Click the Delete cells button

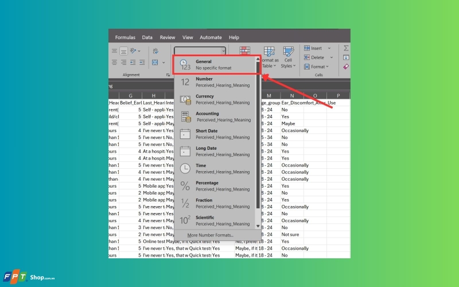[x=314, y=57]
